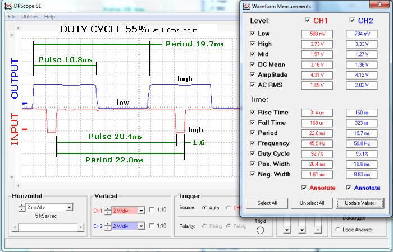This screenshot has height=252, width=393.
Task: Click the CH1 Frequency value 45.5 Hz
Action: click(317, 143)
